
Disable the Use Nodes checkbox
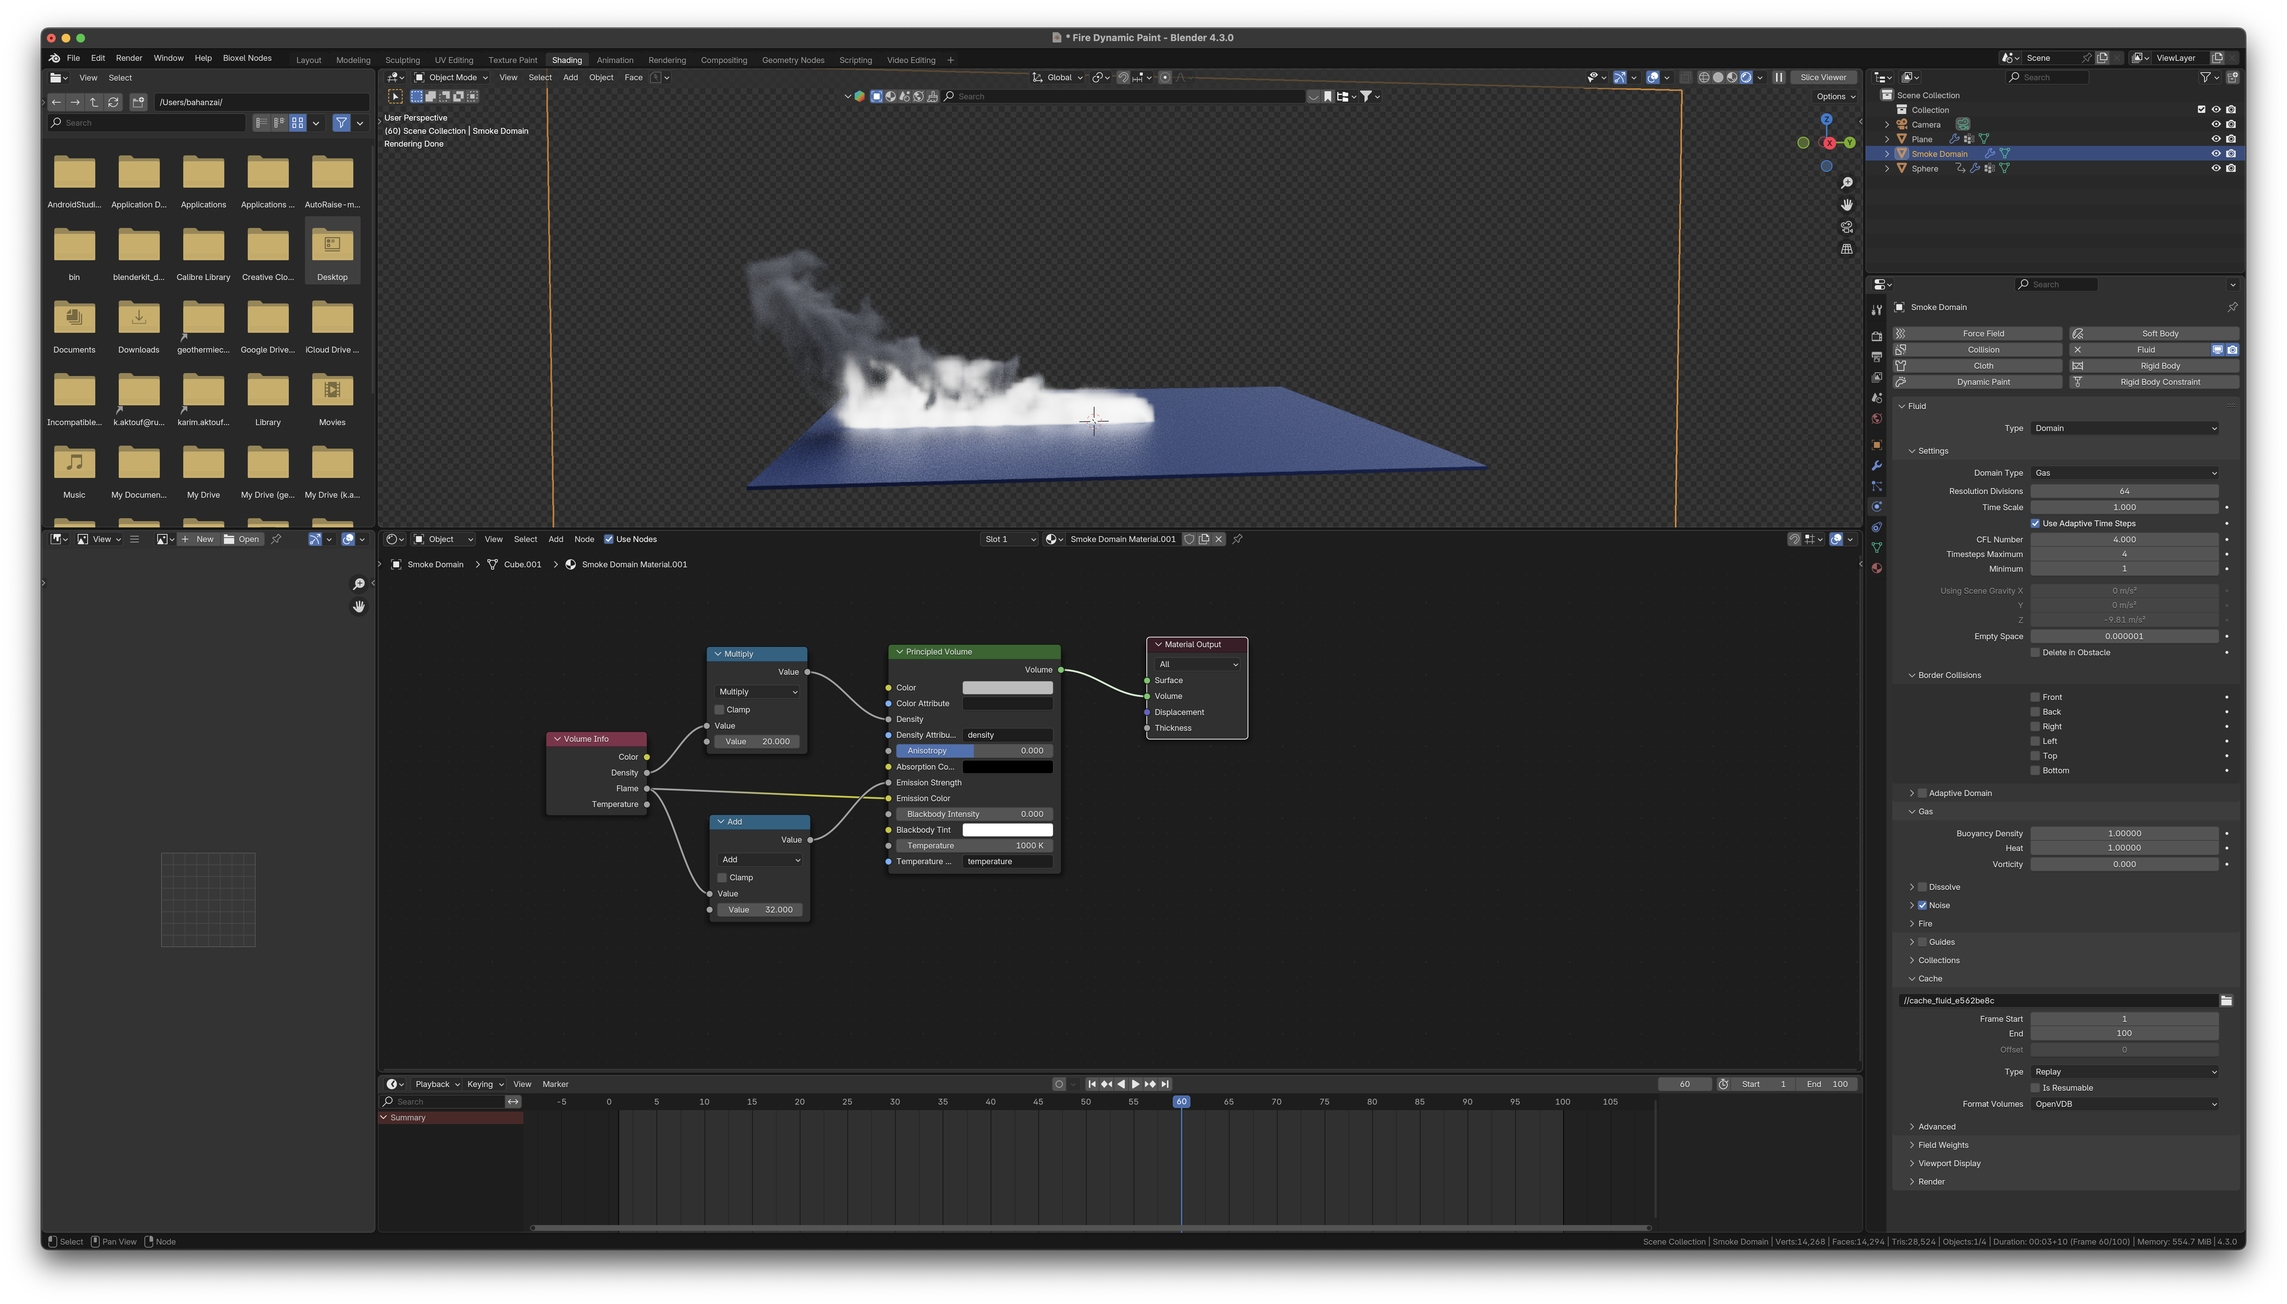tap(609, 539)
